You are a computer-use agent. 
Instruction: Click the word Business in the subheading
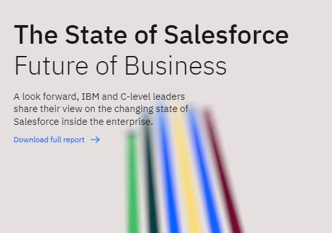[x=175, y=65]
